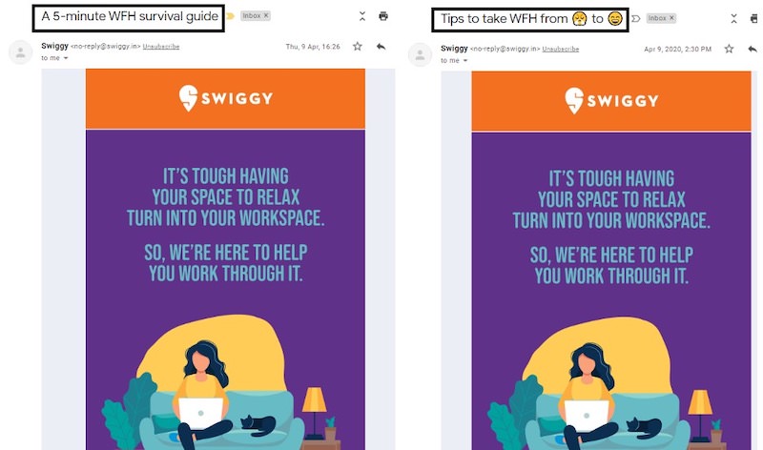763x450 pixels.
Task: Click Swiggy logo in left email banner
Action: (225, 98)
